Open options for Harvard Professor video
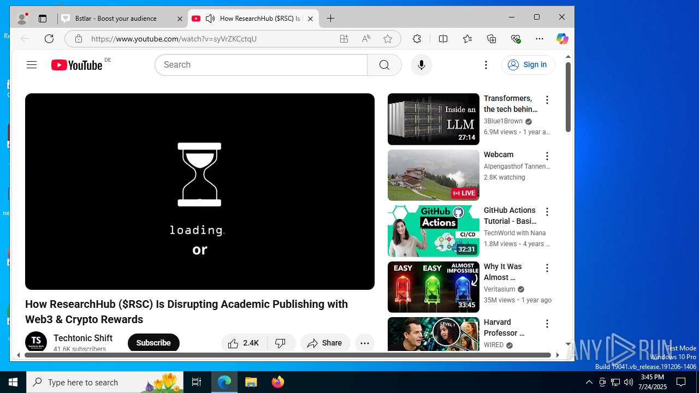The height and width of the screenshot is (393, 699). pos(547,324)
